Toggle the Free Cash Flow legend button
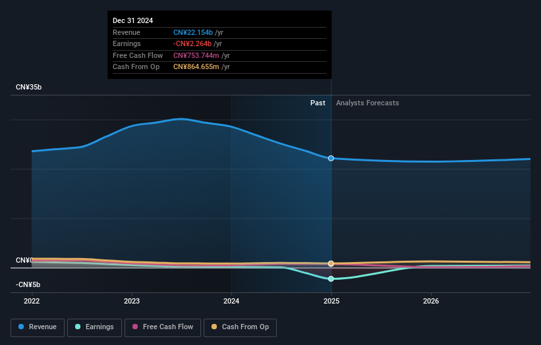The image size is (541, 345). (163, 327)
